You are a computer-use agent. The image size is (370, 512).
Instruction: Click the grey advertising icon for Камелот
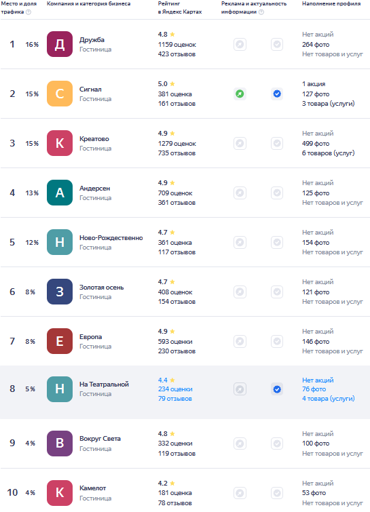click(240, 493)
